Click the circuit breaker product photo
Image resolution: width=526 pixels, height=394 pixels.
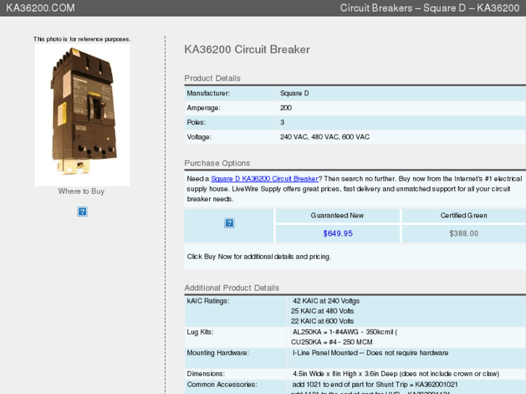point(82,115)
